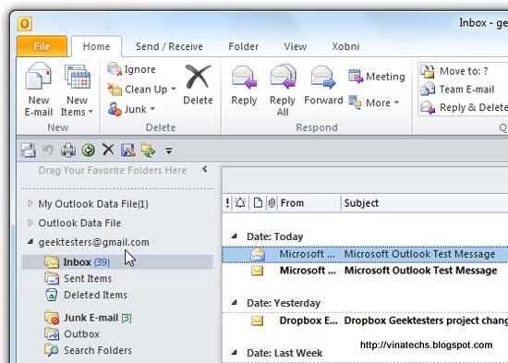This screenshot has width=508, height=363.
Task: Open the File tab
Action: (42, 46)
